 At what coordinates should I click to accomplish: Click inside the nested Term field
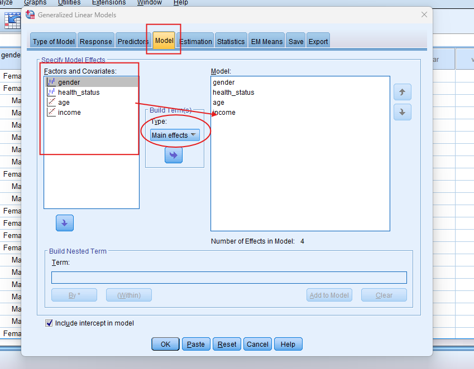click(x=229, y=278)
